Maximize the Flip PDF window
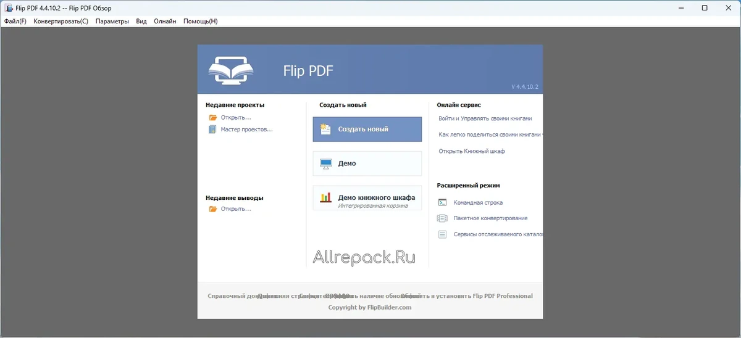The width and height of the screenshot is (741, 338). (705, 8)
